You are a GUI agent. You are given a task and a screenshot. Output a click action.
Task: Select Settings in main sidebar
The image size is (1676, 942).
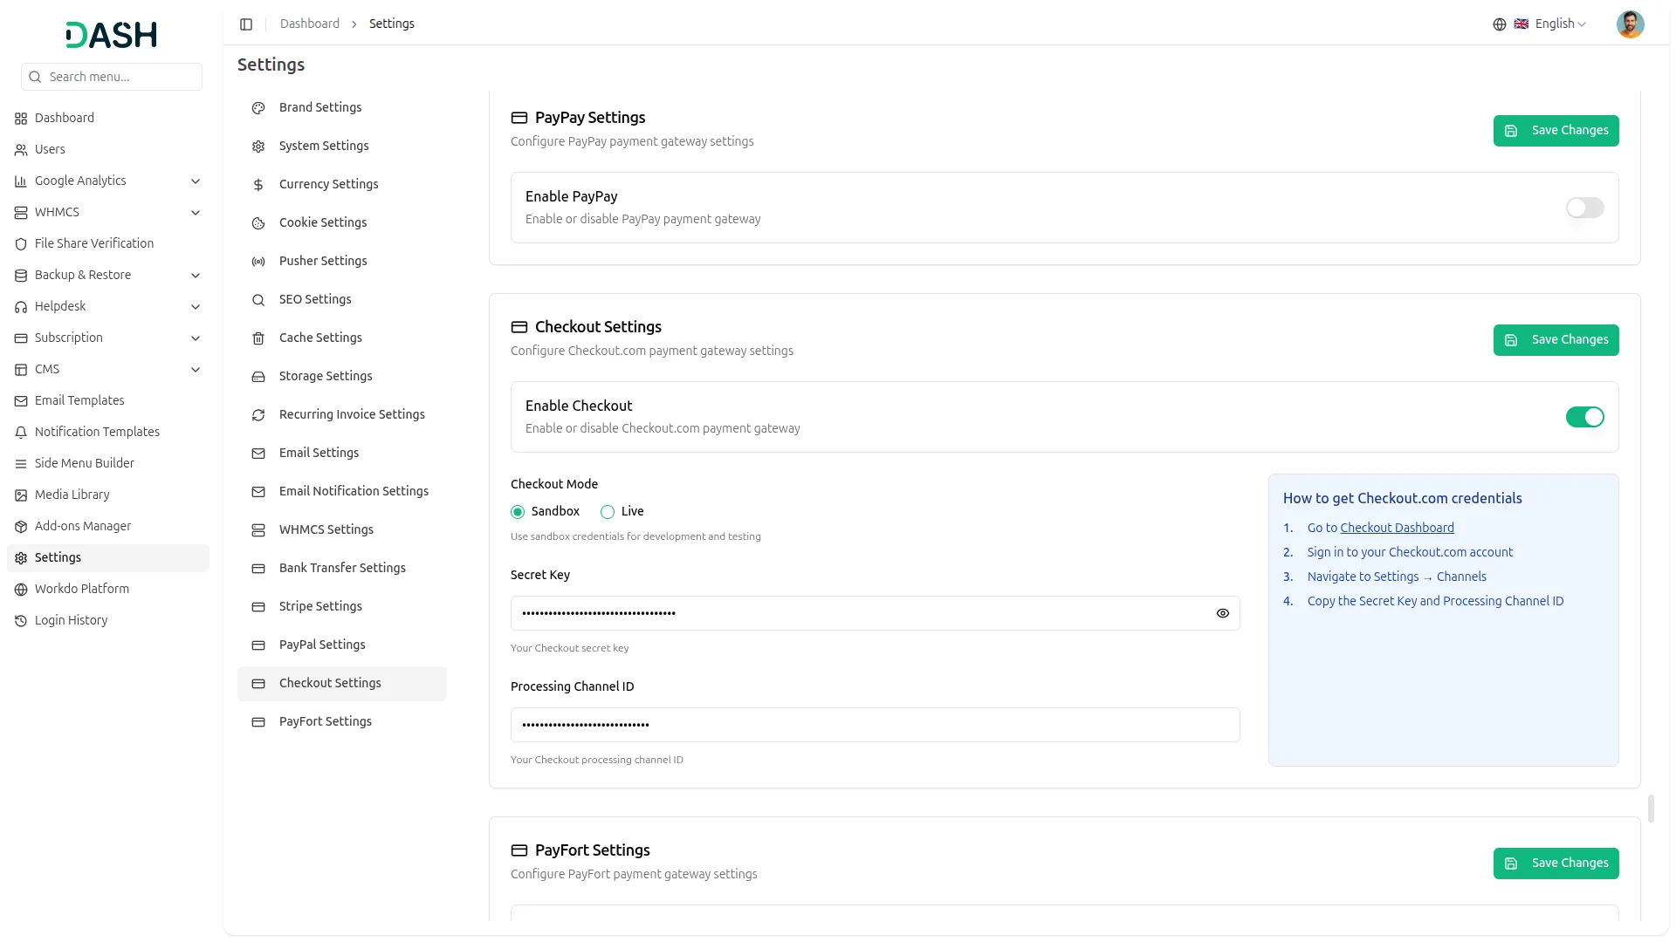coord(108,558)
